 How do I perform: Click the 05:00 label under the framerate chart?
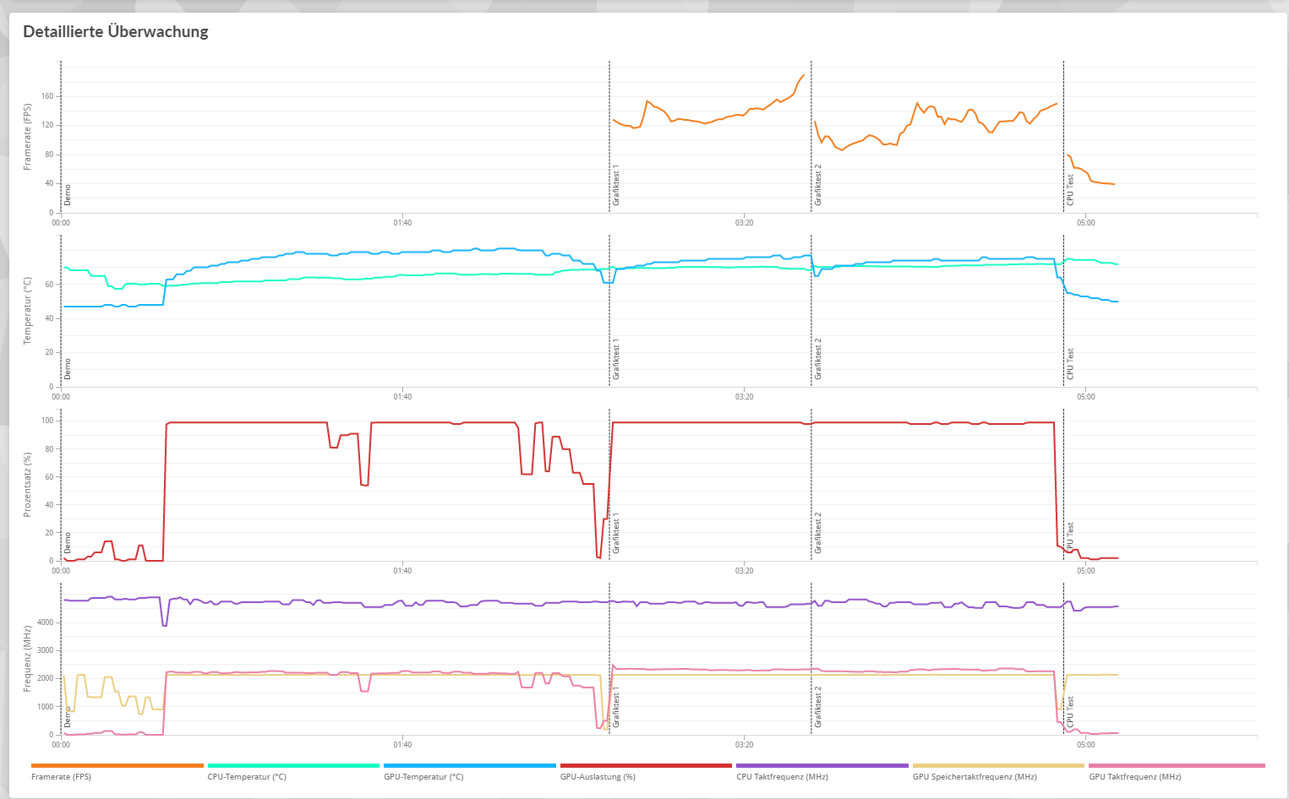(1085, 223)
